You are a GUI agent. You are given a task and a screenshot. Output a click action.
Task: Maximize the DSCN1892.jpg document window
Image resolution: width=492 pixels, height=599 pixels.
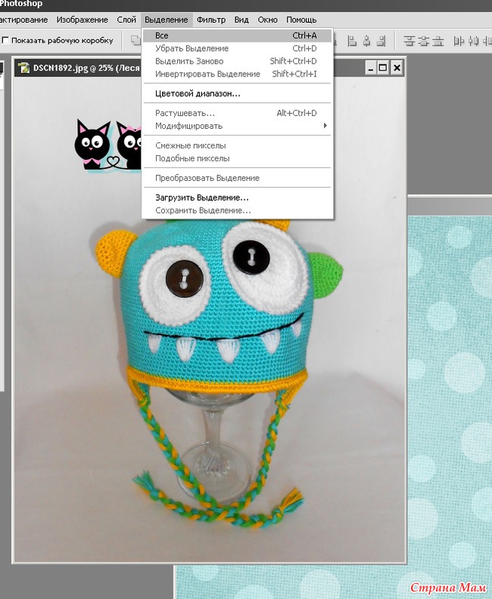tap(383, 68)
